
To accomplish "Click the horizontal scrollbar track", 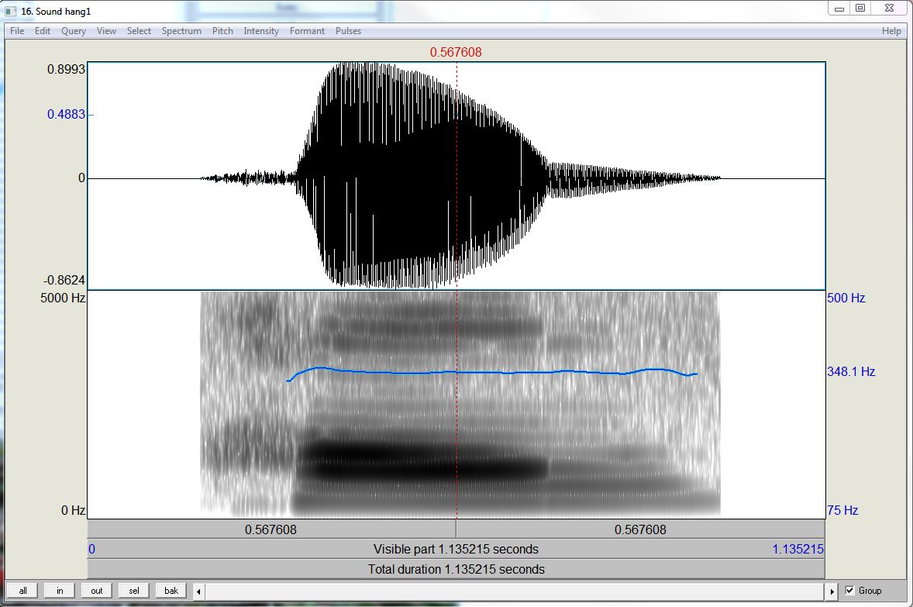I will (515, 591).
